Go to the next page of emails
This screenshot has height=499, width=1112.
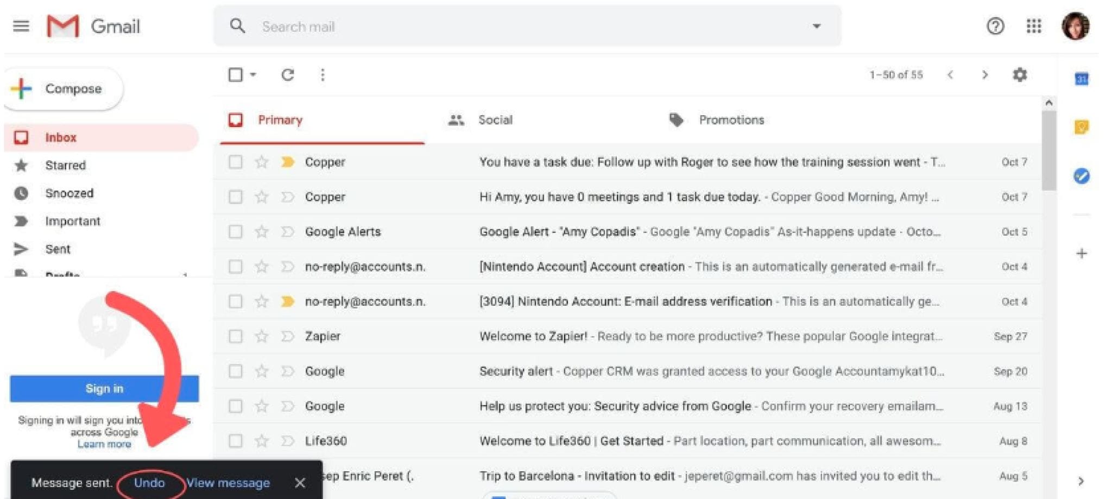985,75
